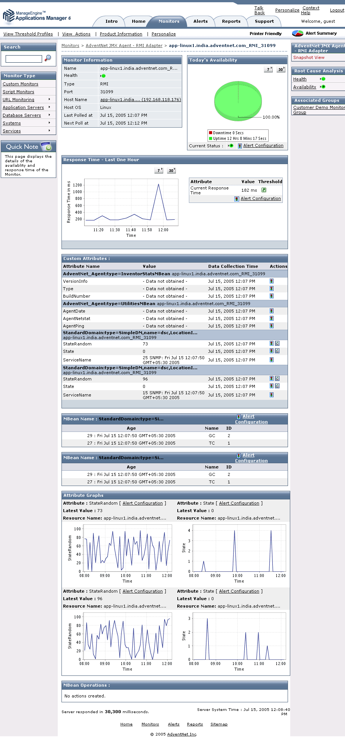Expand Database Servers submenu arrow
This screenshot has height=737, width=345.
(49, 115)
